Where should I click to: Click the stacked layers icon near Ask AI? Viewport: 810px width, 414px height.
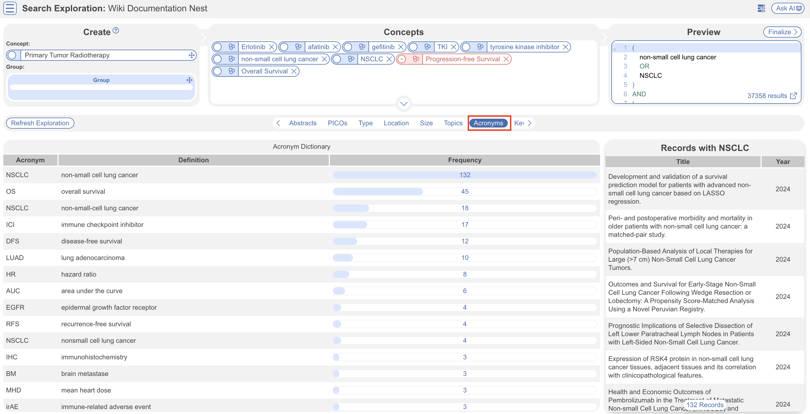coord(761,9)
